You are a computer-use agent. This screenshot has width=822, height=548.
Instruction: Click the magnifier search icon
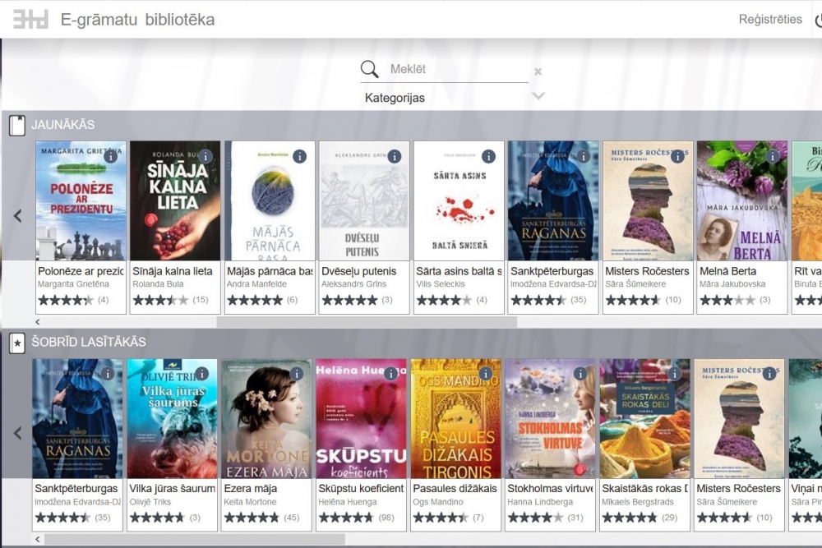[x=370, y=69]
